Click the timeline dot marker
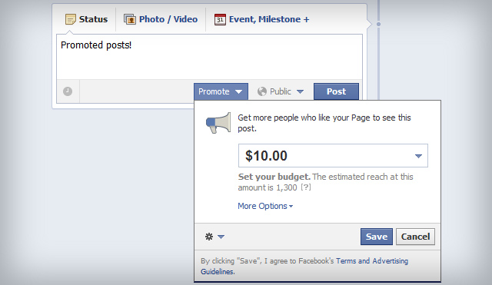492x285 pixels. pos(378,24)
